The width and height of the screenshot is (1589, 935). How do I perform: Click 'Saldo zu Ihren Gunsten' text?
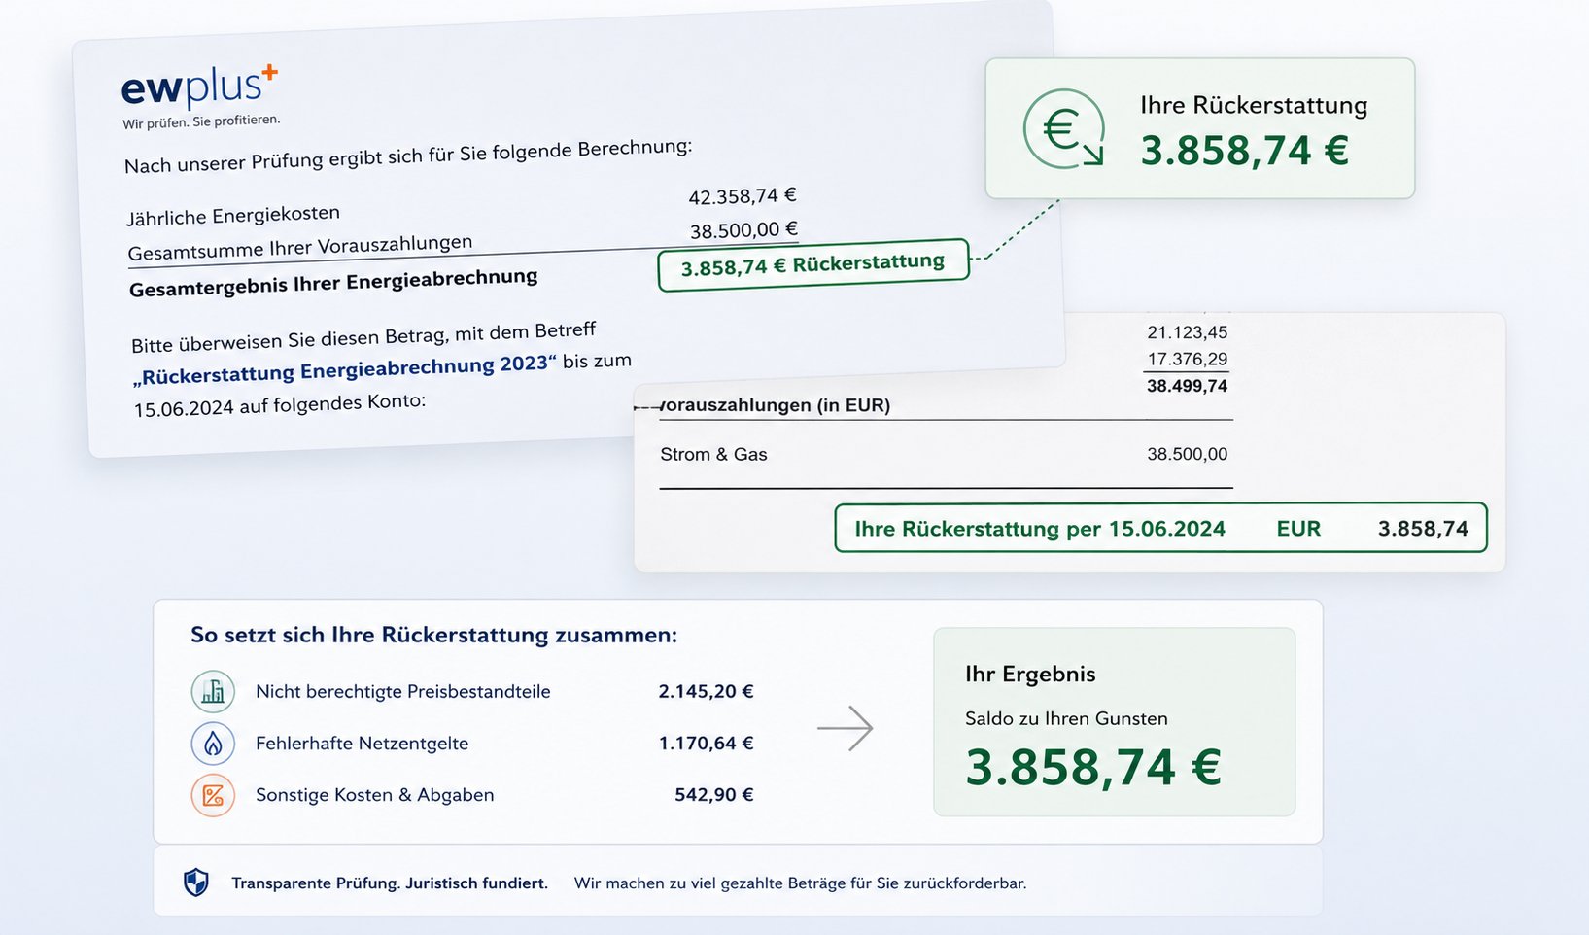coord(1066,718)
